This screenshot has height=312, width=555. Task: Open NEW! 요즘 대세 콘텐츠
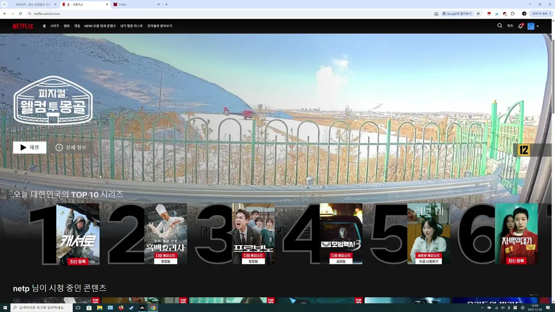pyautogui.click(x=100, y=26)
